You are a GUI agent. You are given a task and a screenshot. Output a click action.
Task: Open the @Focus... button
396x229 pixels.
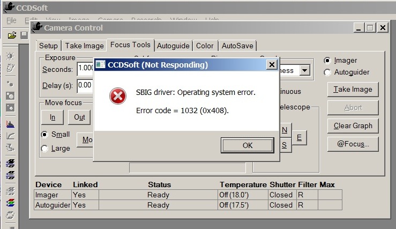point(353,144)
